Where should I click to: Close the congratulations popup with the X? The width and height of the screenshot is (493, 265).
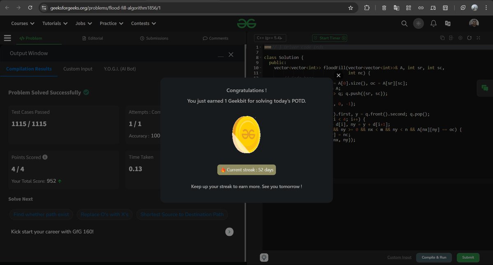338,75
